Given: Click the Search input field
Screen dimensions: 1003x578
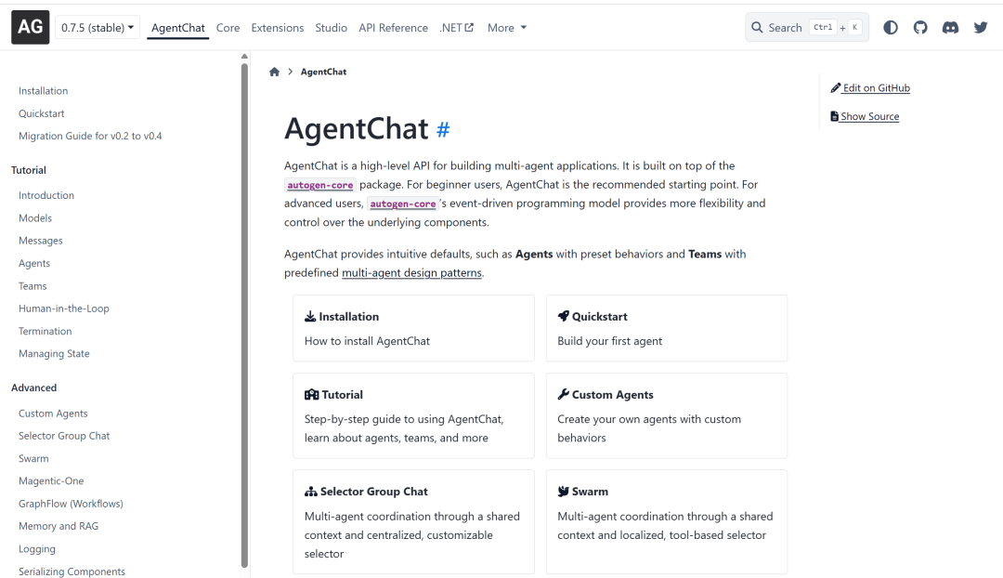Looking at the screenshot, I should (x=806, y=28).
